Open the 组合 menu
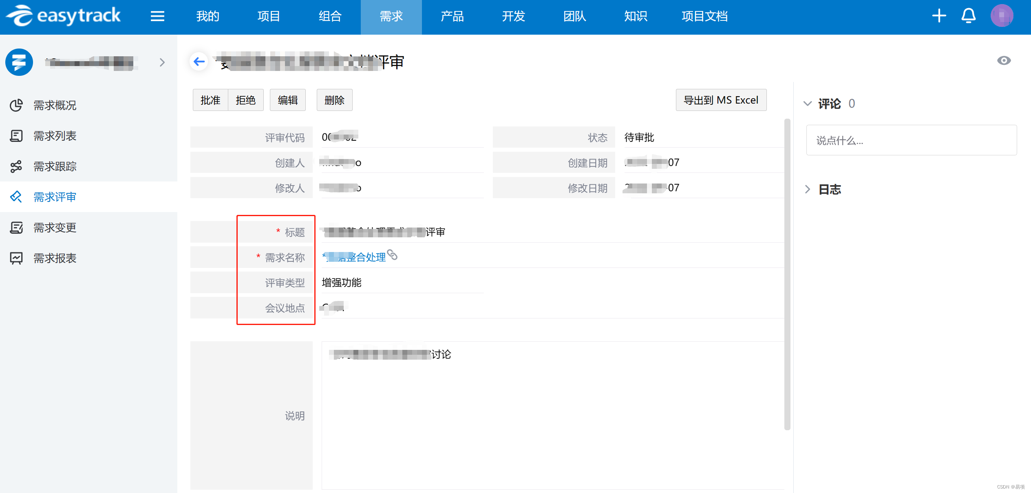 tap(330, 16)
